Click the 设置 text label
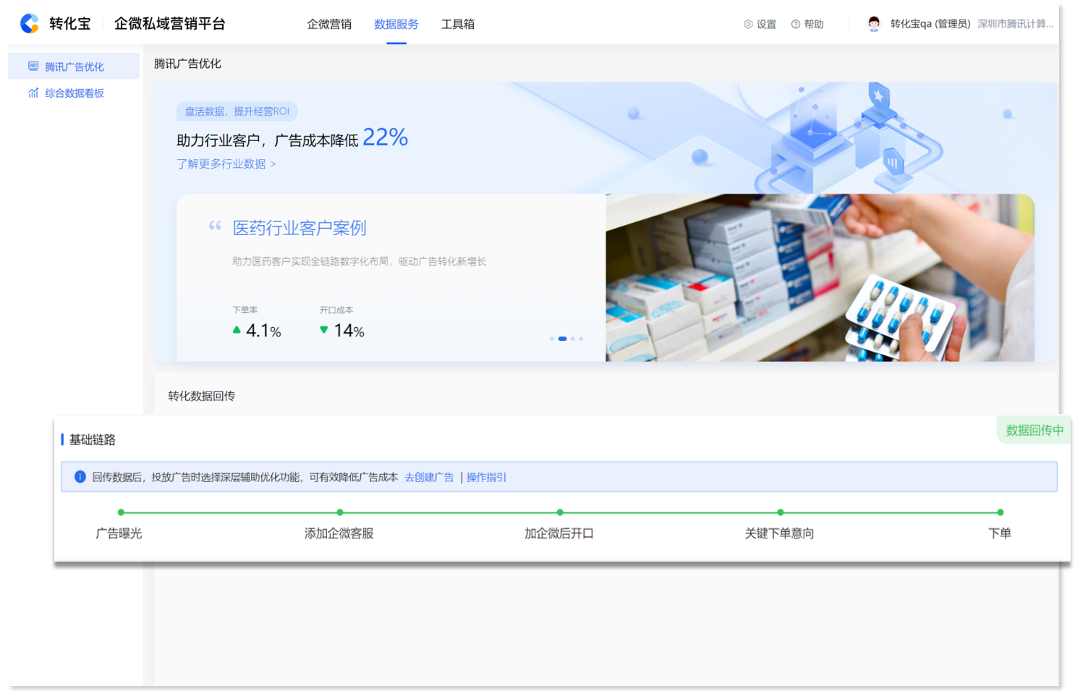This screenshot has width=1083, height=694. [x=766, y=24]
